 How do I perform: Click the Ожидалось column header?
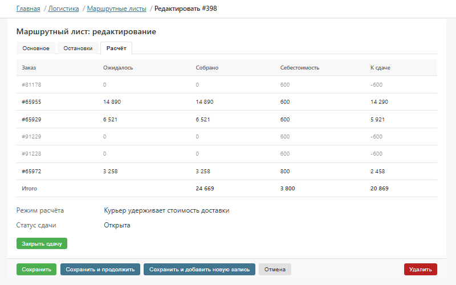coord(118,68)
